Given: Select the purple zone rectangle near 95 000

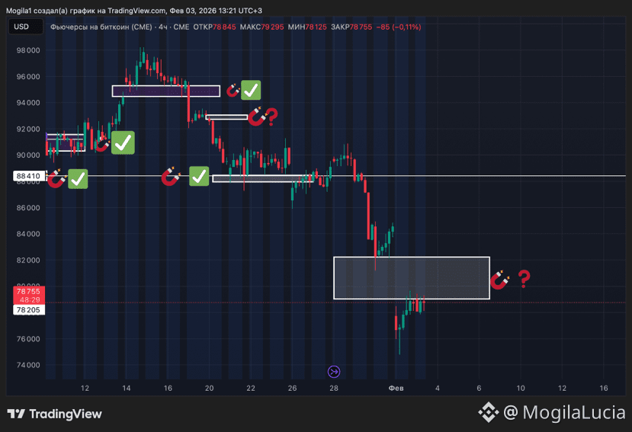Looking at the screenshot, I should 166,91.
